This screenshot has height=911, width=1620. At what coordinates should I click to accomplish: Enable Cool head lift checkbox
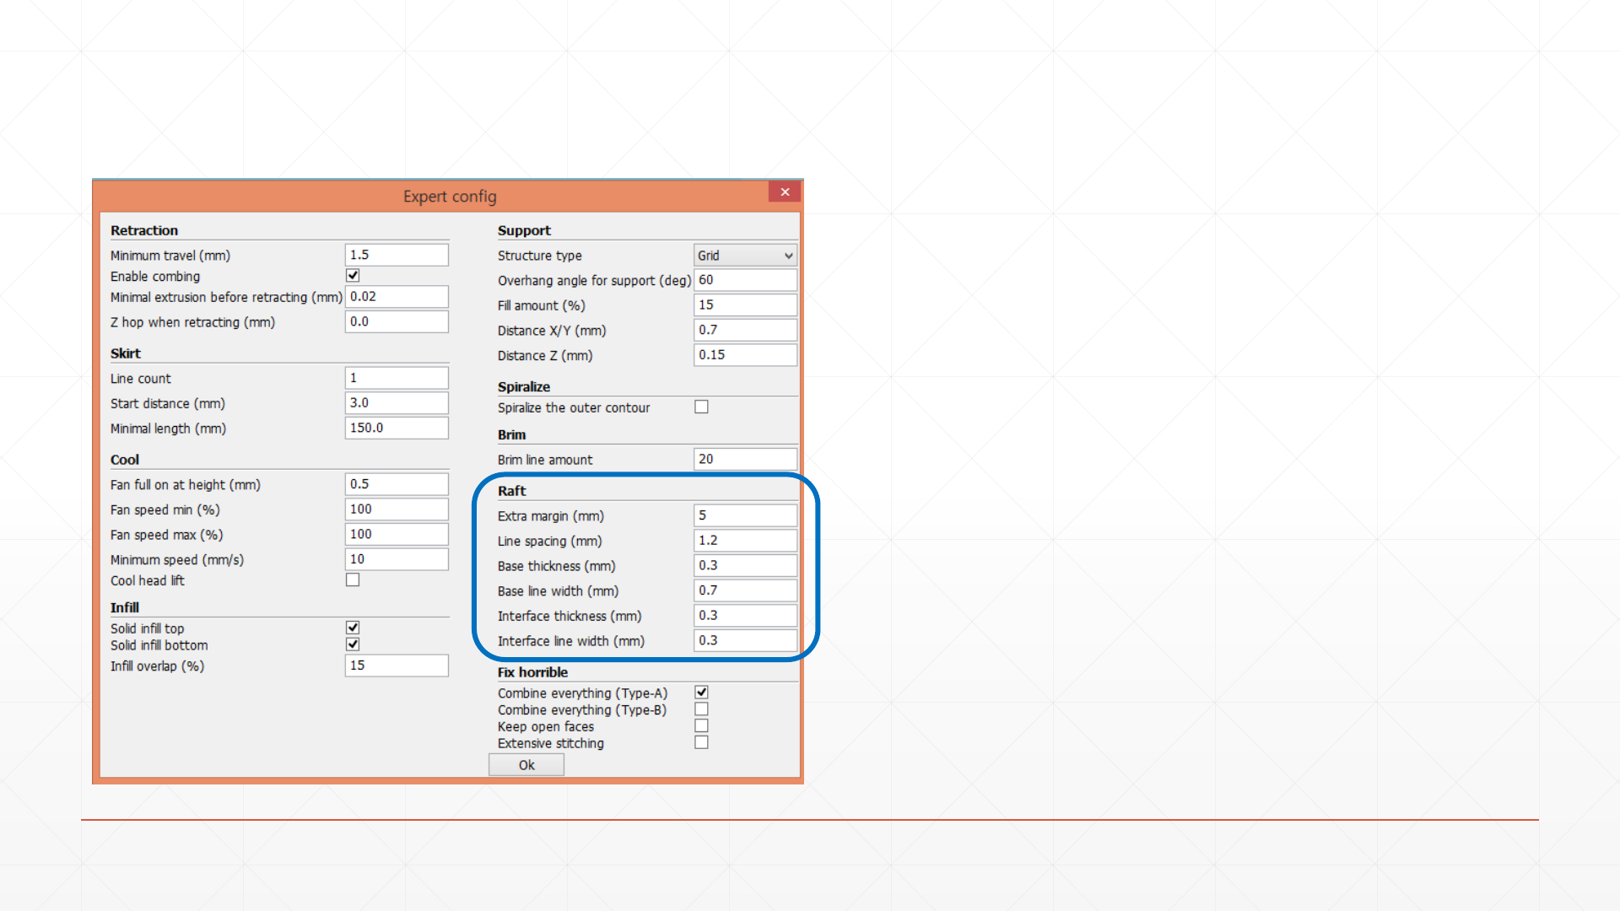(353, 580)
